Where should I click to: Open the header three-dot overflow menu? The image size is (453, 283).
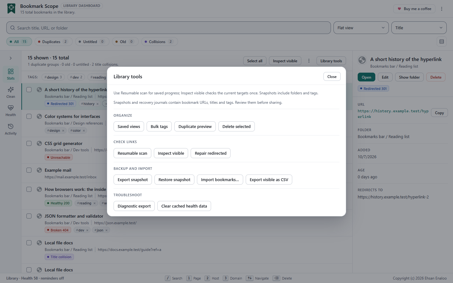point(442,9)
